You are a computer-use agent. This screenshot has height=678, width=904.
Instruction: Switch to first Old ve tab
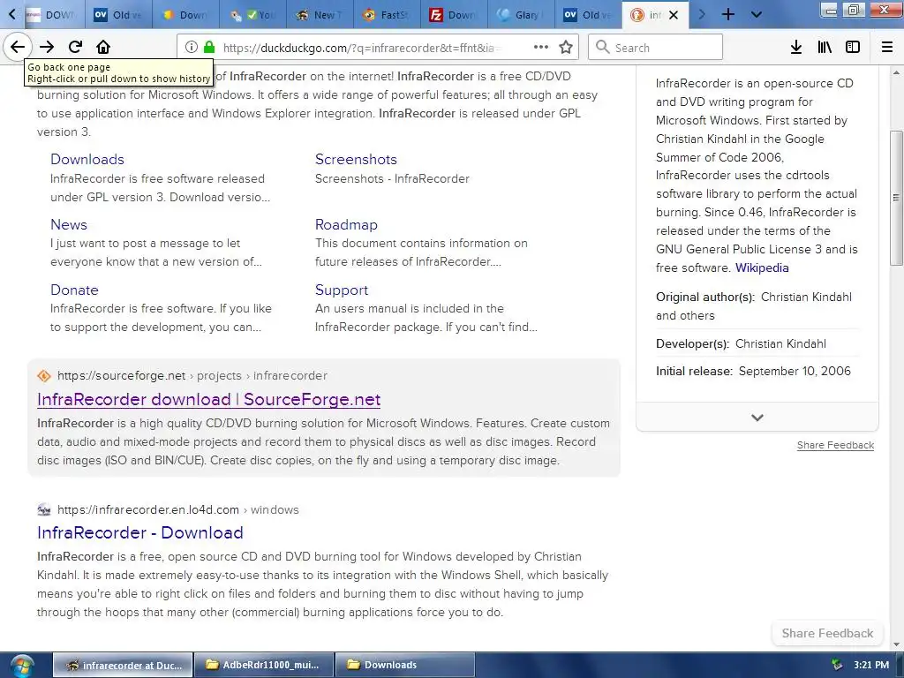point(119,15)
